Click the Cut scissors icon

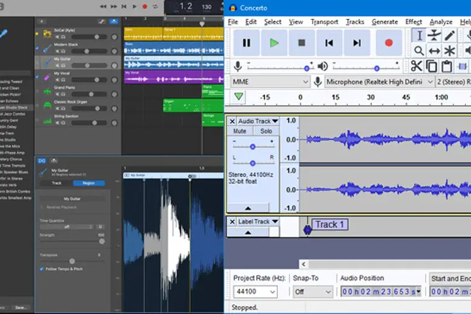[416, 66]
